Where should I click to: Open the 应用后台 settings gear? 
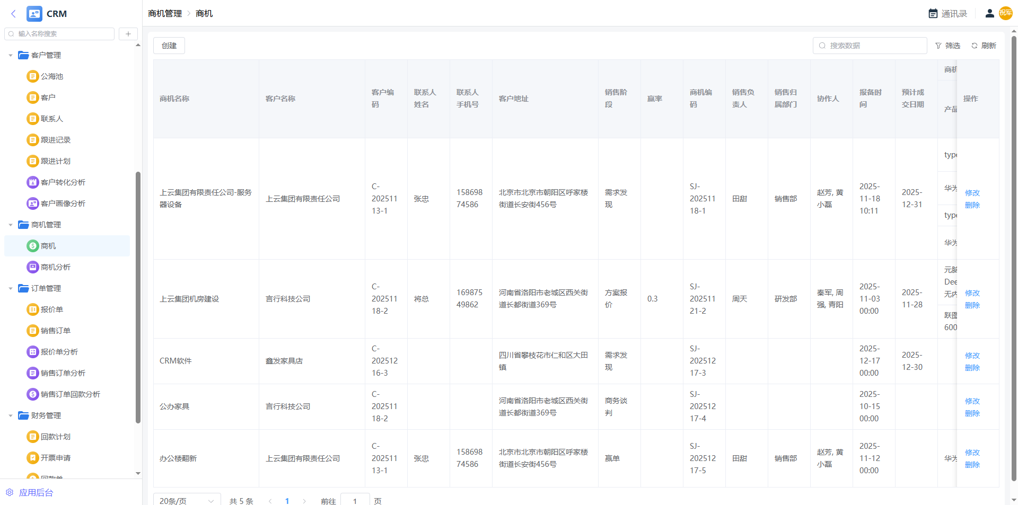tap(10, 492)
